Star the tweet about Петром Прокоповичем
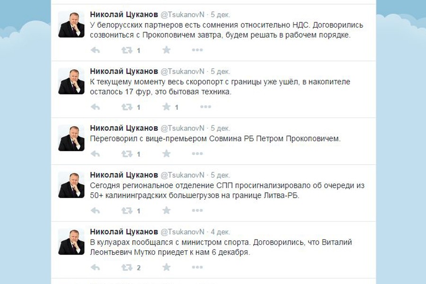Screen dimensions: 426x284 pos(166,154)
